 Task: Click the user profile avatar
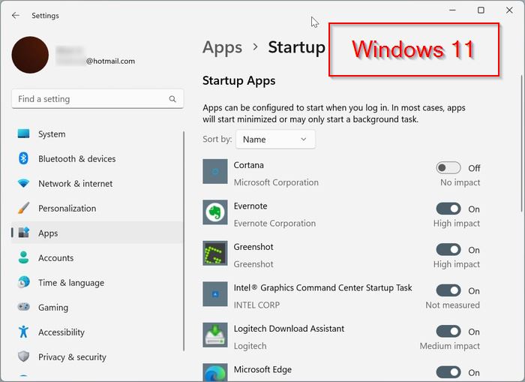[x=30, y=55]
